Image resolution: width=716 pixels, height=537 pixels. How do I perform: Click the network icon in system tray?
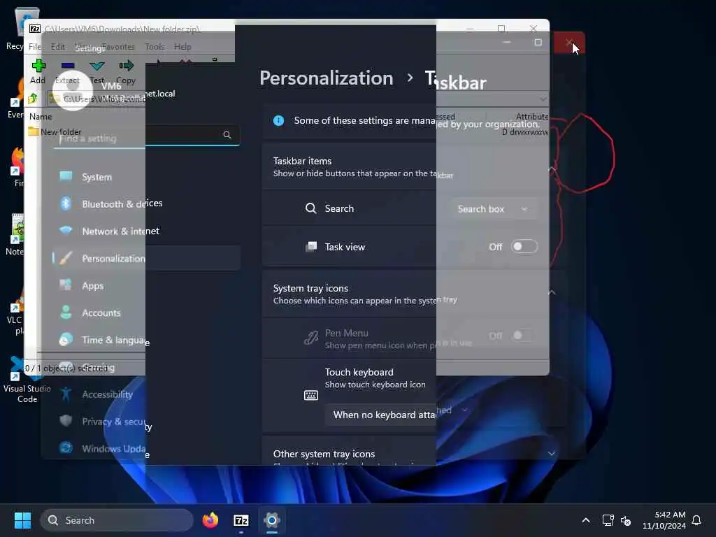pyautogui.click(x=608, y=520)
